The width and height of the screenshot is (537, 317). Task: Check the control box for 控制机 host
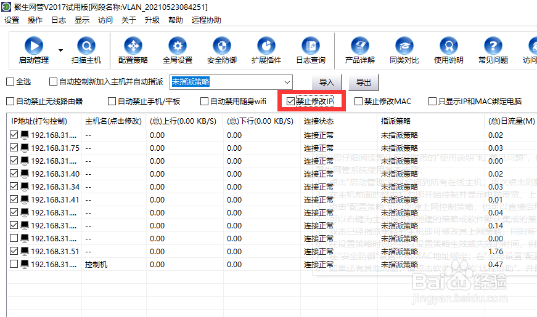tap(14, 264)
